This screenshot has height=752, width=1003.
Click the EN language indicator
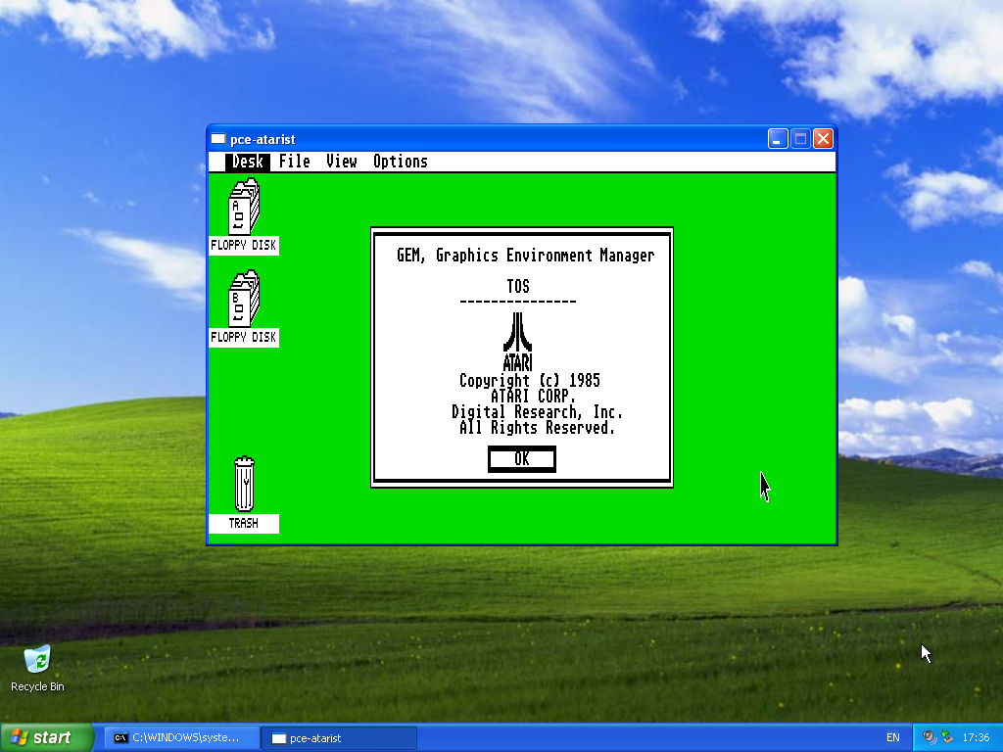[x=893, y=738]
